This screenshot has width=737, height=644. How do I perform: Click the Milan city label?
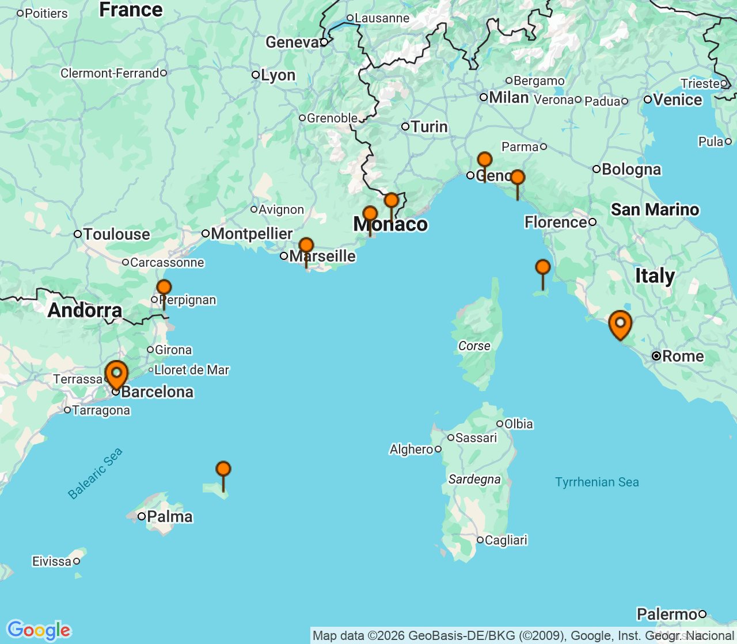(x=509, y=97)
